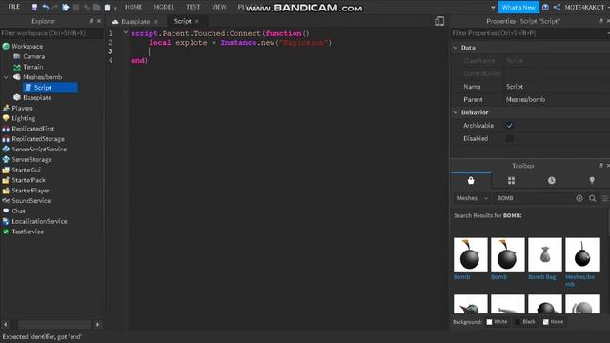Viewport: 610px width, 343px height.
Task: Select StarterGui in the Explorer
Action: point(26,170)
